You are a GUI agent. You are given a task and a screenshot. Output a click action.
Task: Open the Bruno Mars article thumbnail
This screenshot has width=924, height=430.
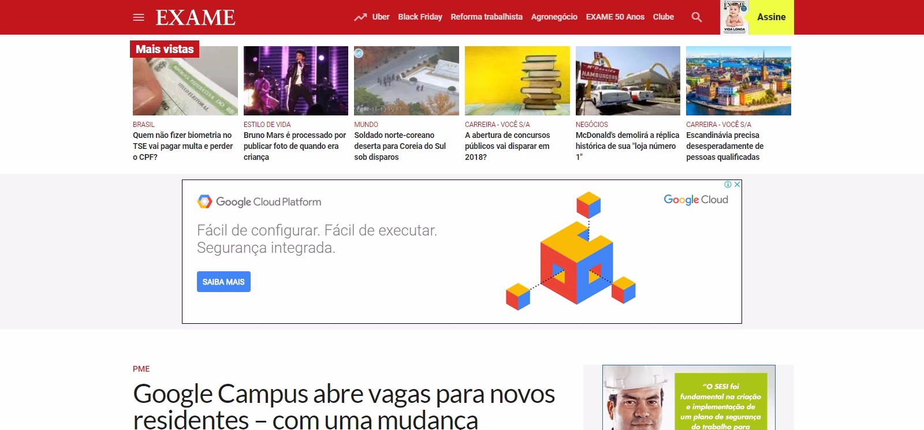[x=296, y=81]
